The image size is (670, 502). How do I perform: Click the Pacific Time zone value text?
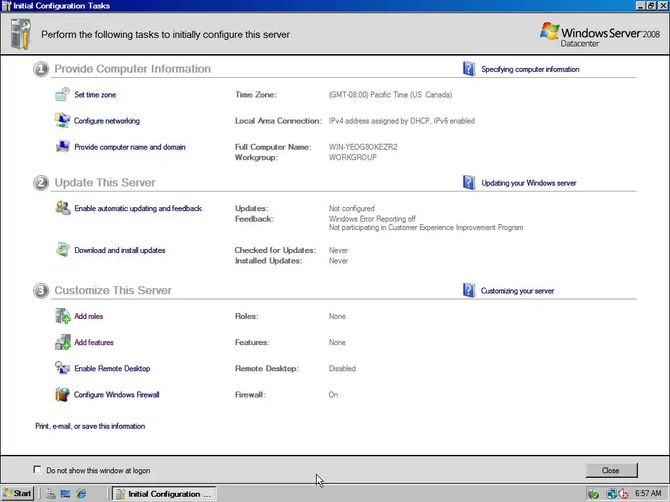391,95
